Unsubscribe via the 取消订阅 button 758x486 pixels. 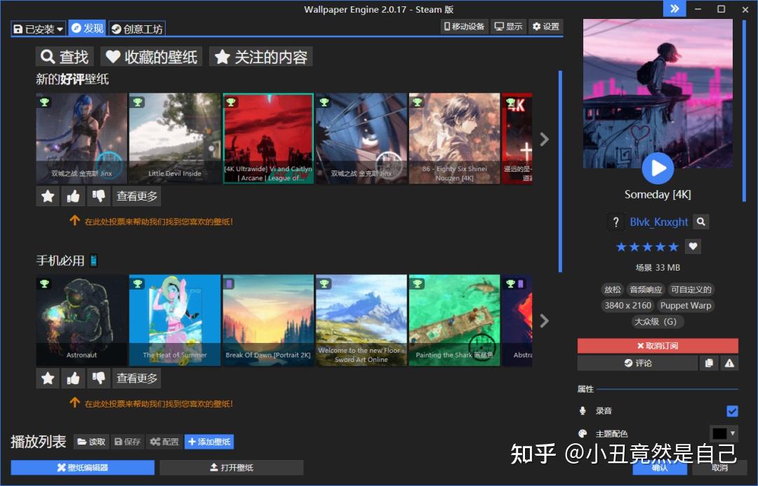(657, 345)
